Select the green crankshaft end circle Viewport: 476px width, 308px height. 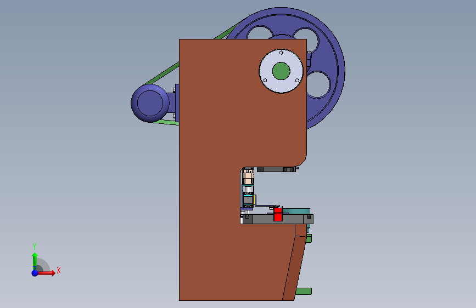pos(281,71)
